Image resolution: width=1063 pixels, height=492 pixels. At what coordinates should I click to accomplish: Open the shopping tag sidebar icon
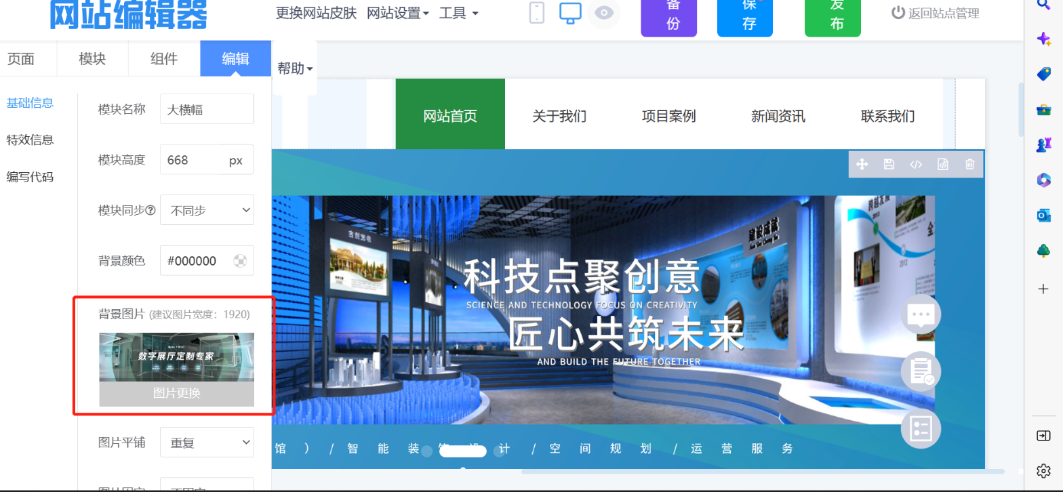click(1043, 74)
